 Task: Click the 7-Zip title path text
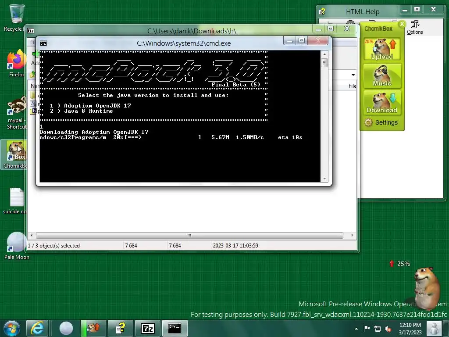tap(192, 31)
